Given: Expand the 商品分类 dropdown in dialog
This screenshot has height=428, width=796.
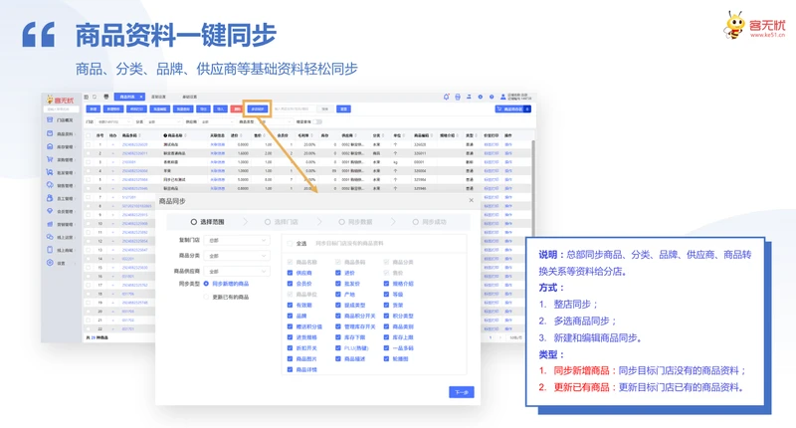Looking at the screenshot, I should (237, 256).
